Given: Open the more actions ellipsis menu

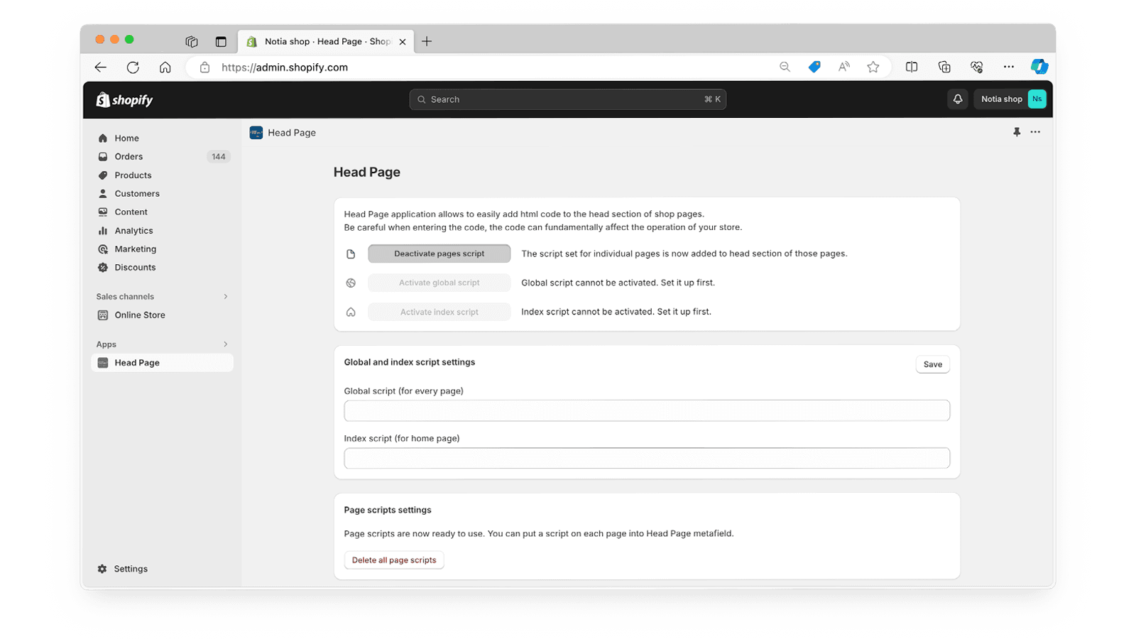Looking at the screenshot, I should click(x=1035, y=132).
